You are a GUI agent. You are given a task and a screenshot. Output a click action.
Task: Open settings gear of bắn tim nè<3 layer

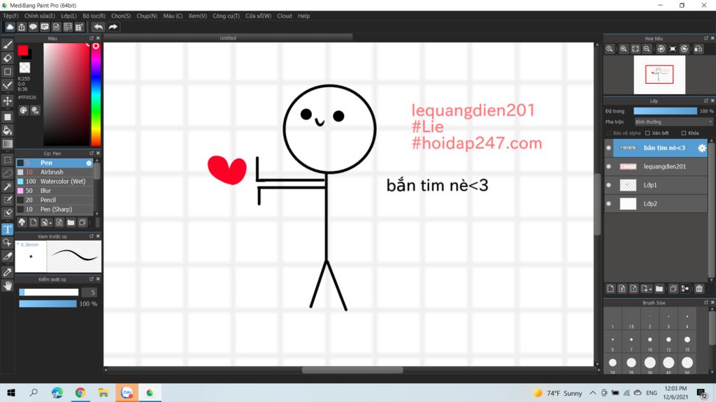click(x=702, y=148)
